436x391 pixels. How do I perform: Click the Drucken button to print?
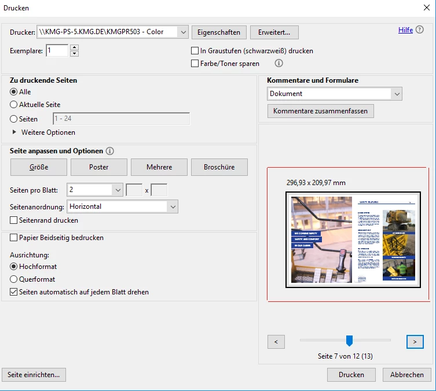pyautogui.click(x=351, y=375)
